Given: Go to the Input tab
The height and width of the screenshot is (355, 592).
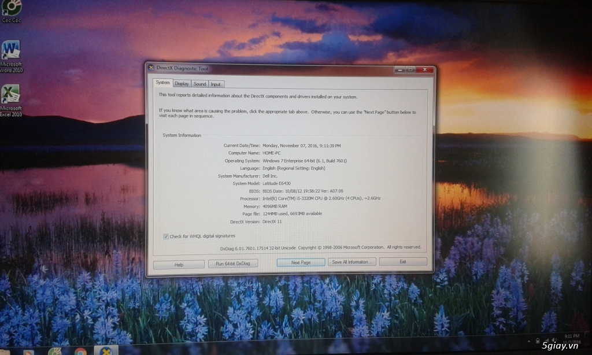Looking at the screenshot, I should click(x=216, y=84).
